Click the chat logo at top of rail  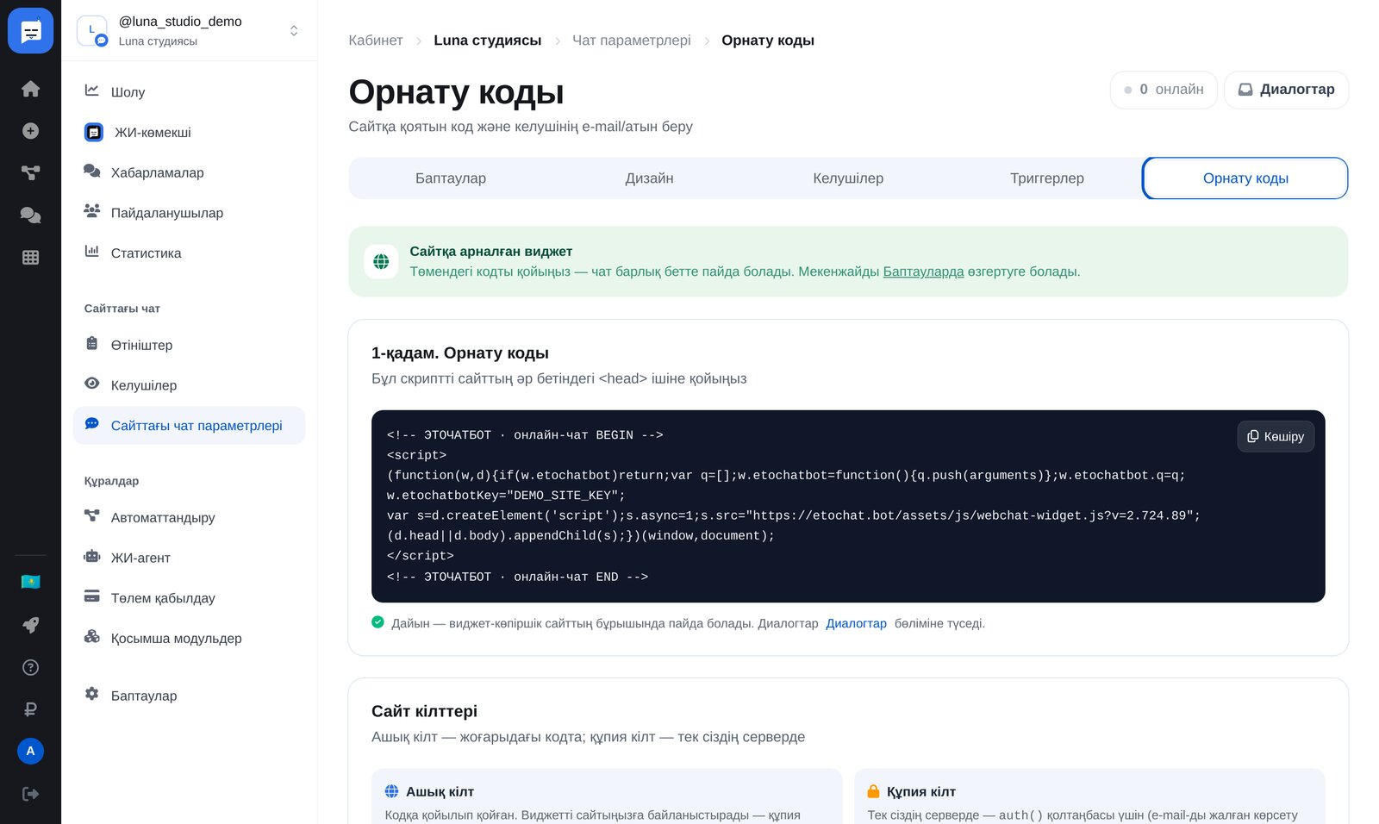pos(30,30)
